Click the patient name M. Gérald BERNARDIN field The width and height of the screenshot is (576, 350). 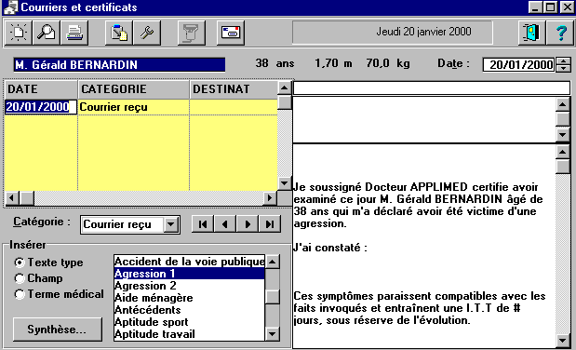point(119,65)
